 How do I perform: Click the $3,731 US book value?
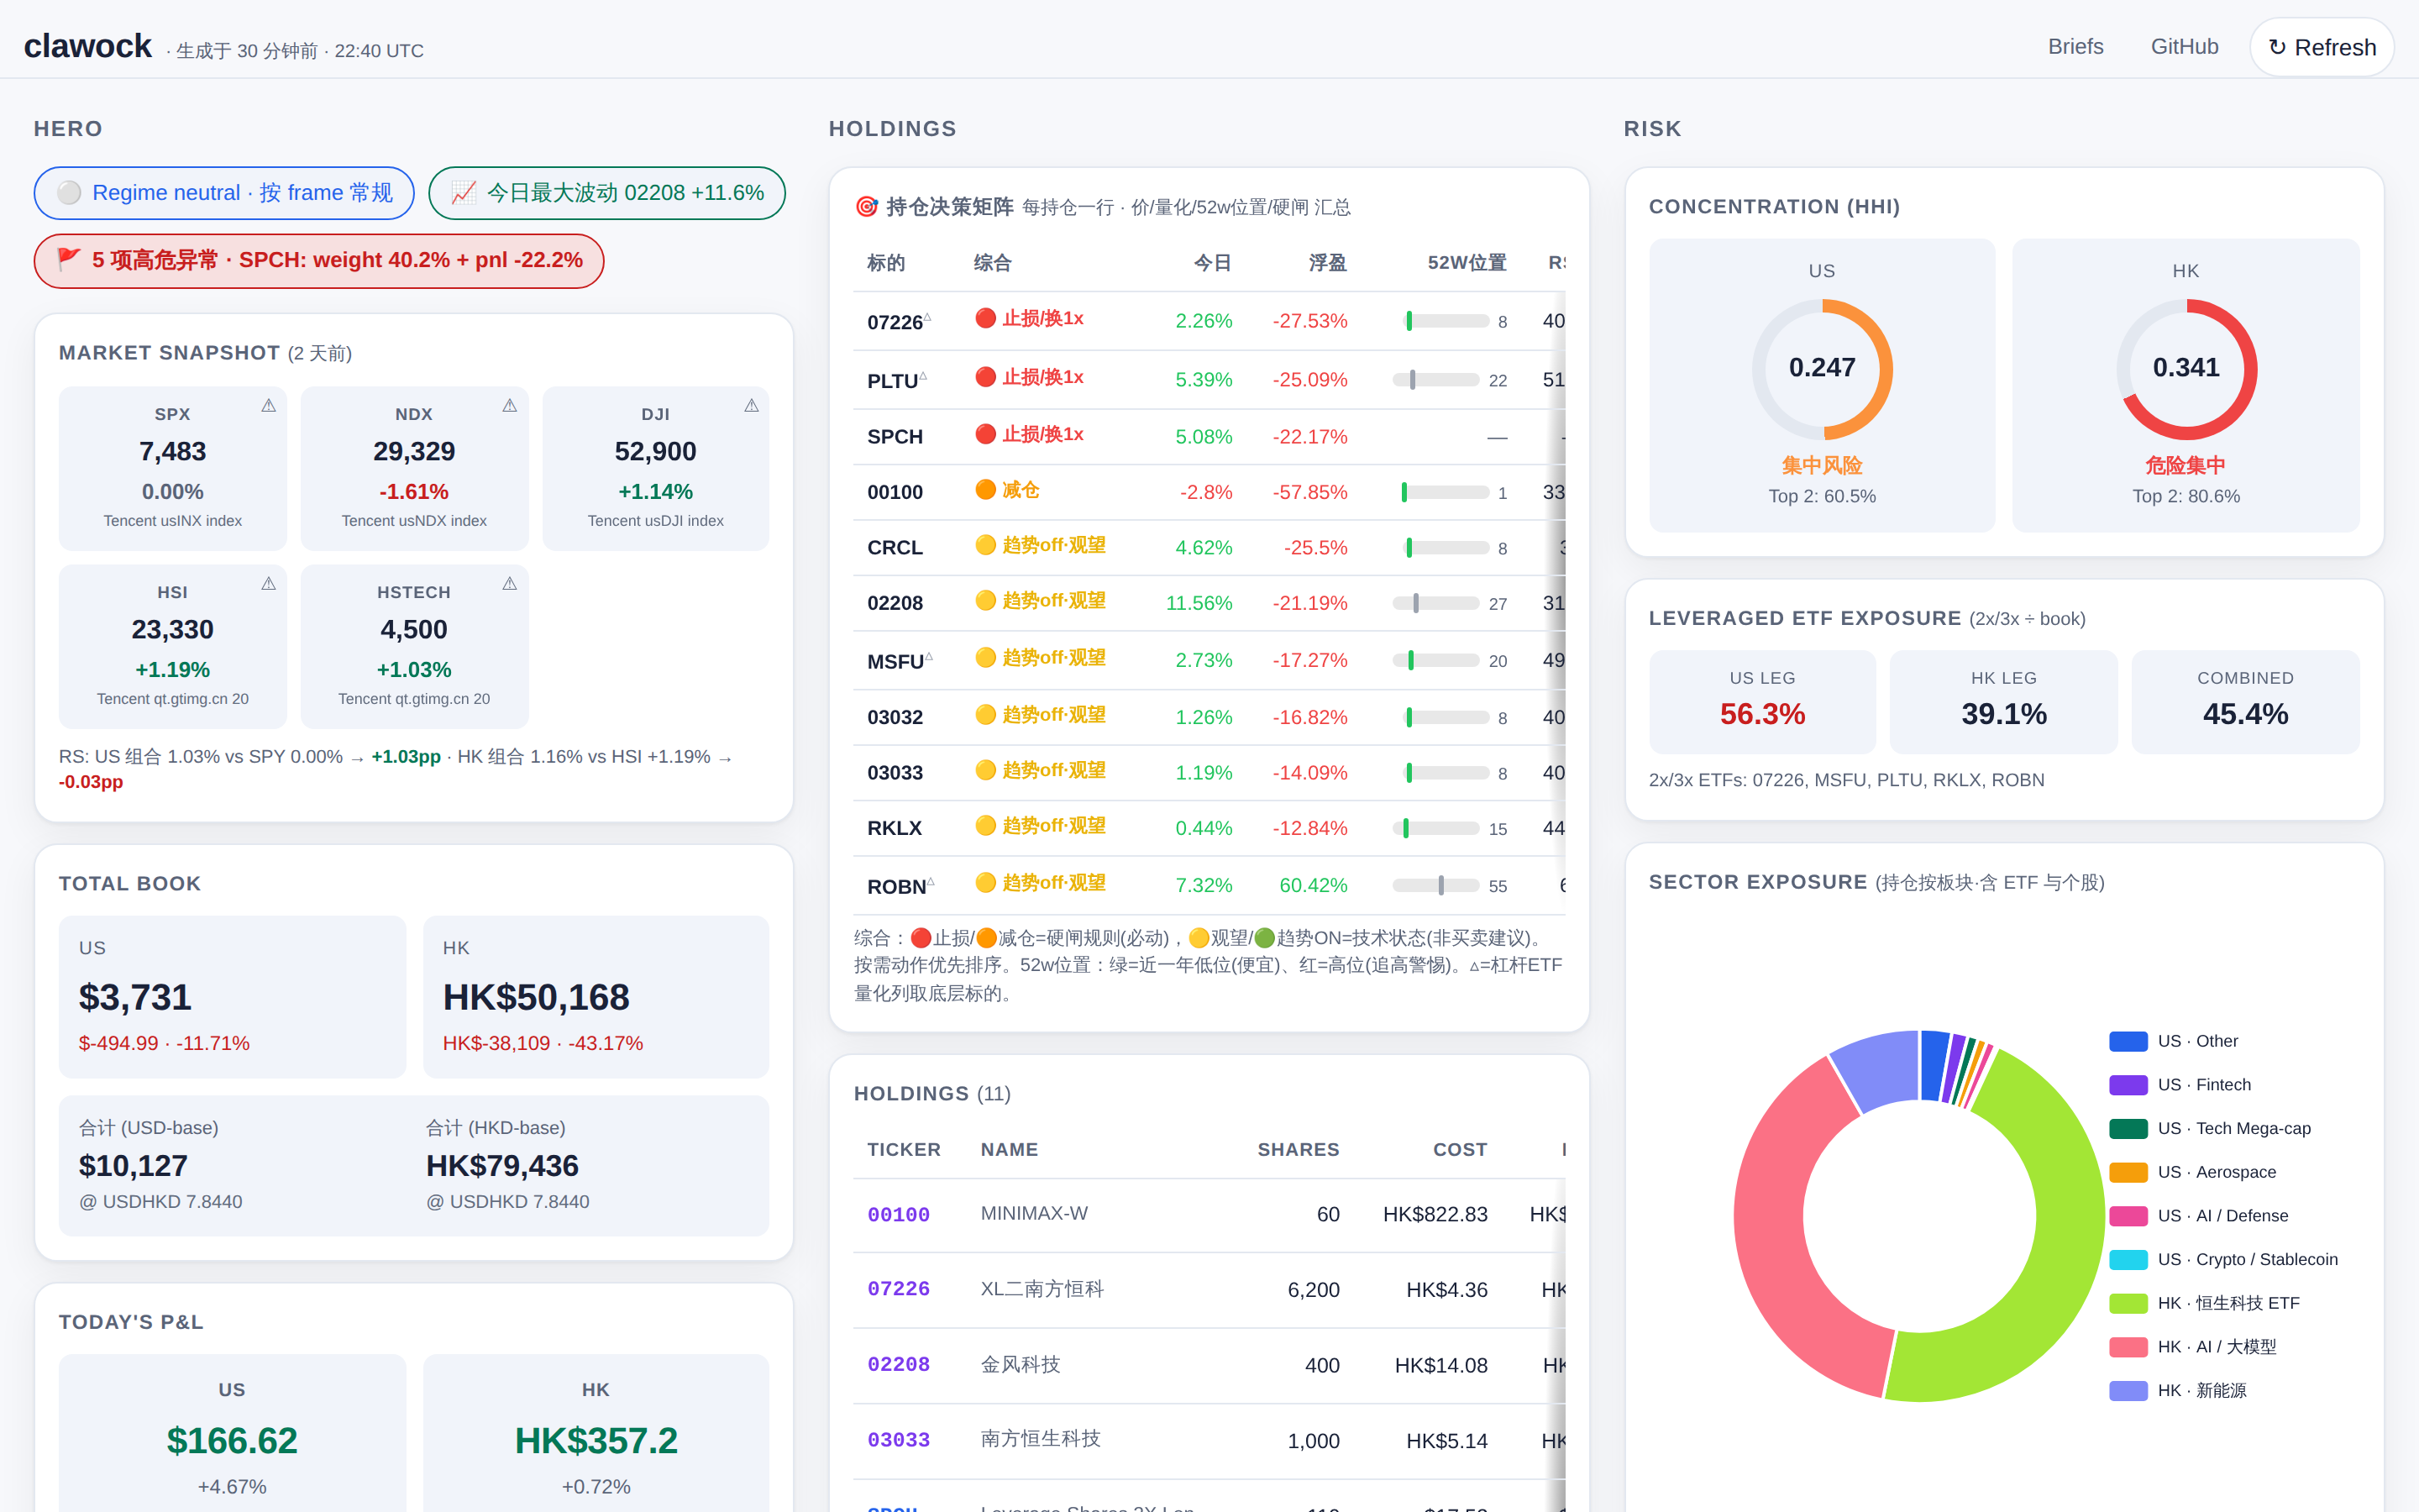(135, 997)
